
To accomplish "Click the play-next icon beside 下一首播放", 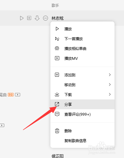I will click(57, 39).
